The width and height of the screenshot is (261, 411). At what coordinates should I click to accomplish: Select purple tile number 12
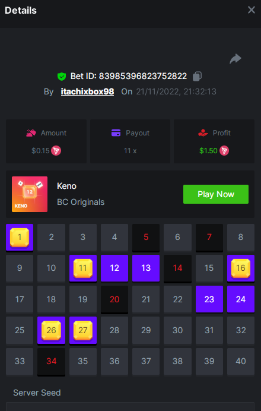point(114,268)
